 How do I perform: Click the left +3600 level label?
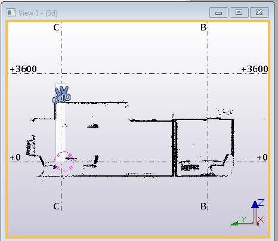[23, 69]
